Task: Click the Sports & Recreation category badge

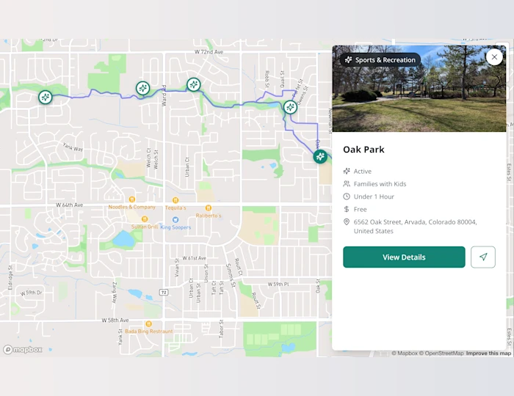Action: (380, 60)
